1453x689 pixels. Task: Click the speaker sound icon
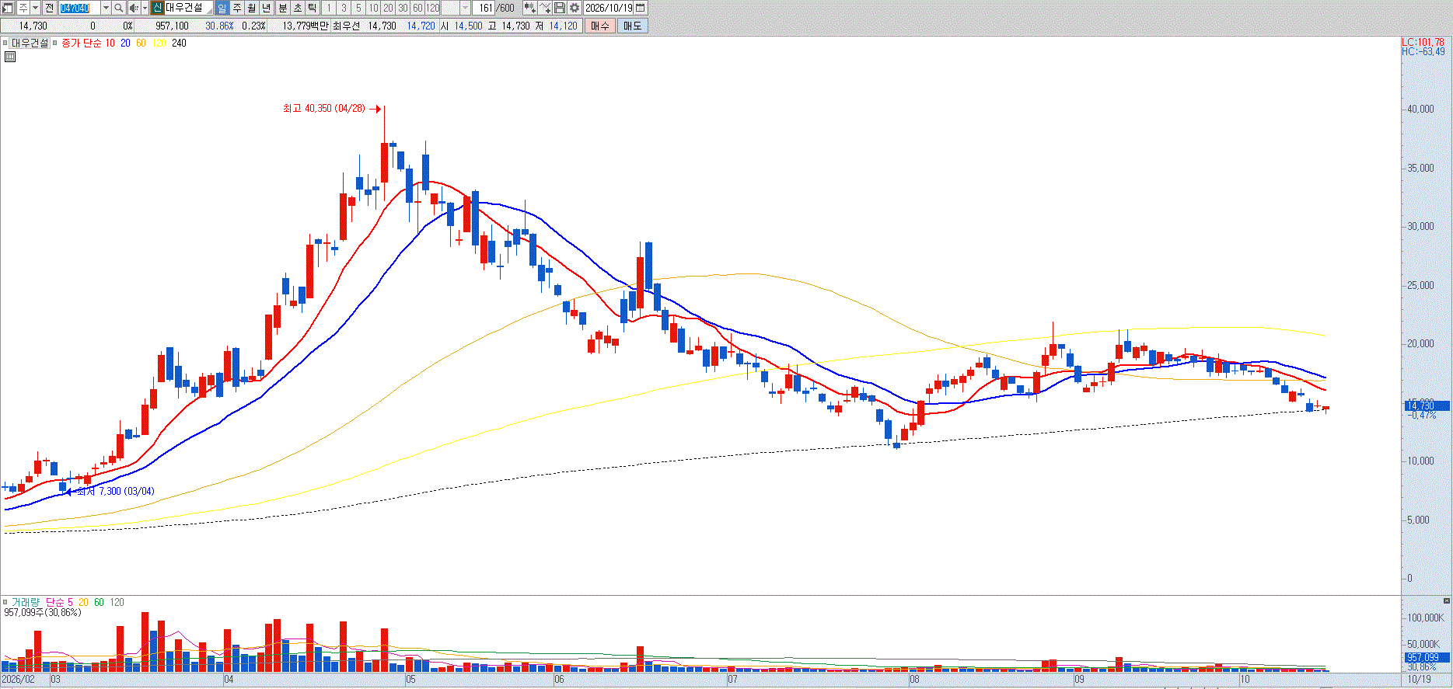click(133, 8)
